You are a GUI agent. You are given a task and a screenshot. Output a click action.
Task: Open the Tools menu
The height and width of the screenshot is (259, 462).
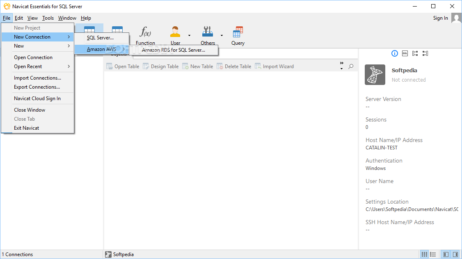[48, 18]
